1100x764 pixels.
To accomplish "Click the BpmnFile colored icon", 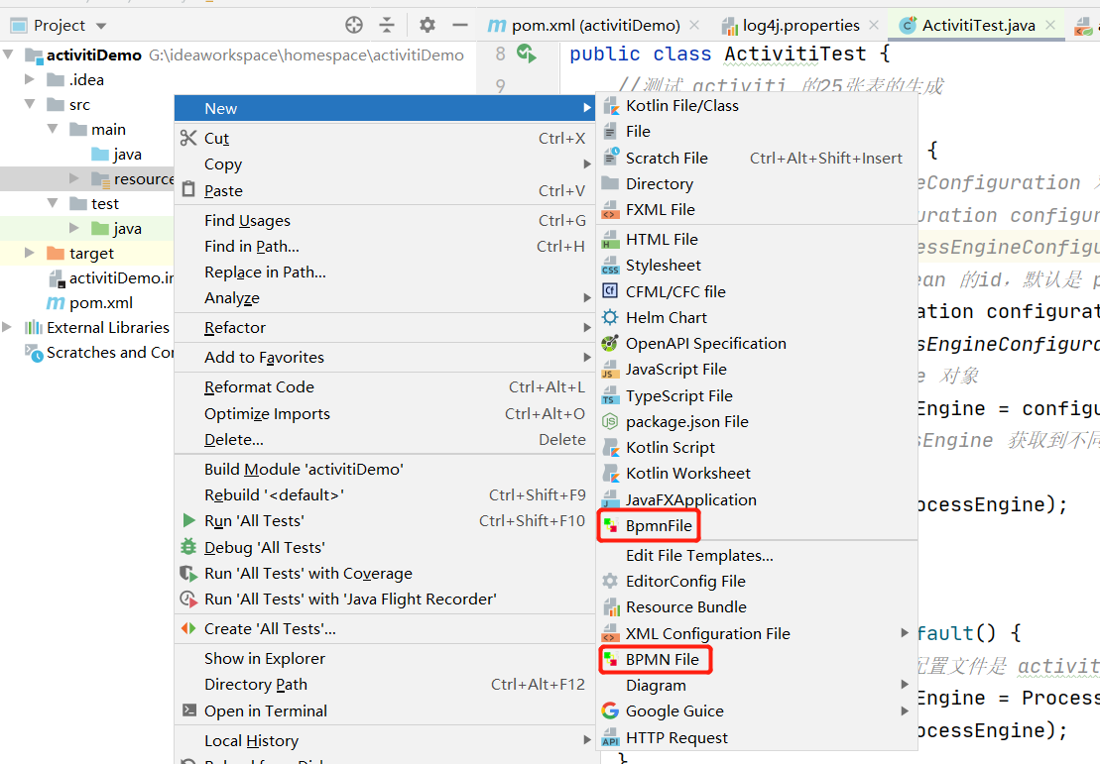I will (x=611, y=526).
